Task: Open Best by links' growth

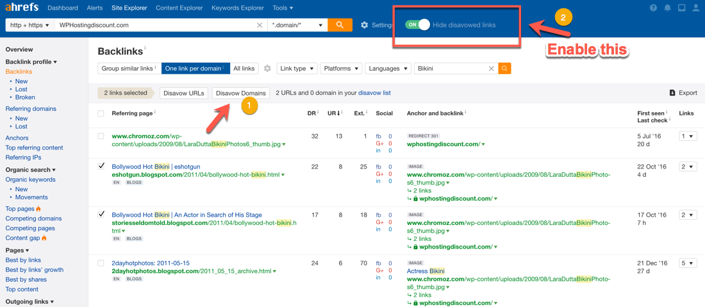Action: [34, 270]
